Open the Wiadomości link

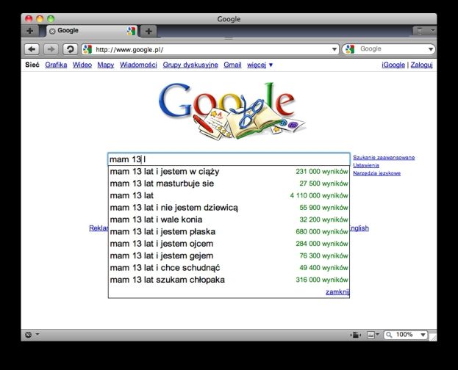(x=138, y=65)
